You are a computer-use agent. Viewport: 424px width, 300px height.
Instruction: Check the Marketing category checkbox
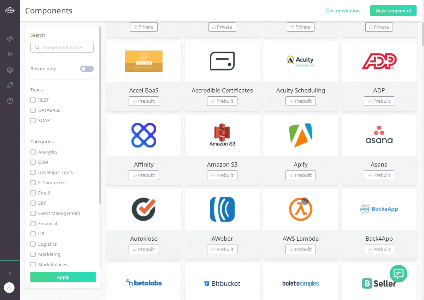pos(33,254)
